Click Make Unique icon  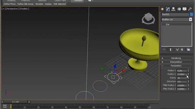(x=177, y=50)
